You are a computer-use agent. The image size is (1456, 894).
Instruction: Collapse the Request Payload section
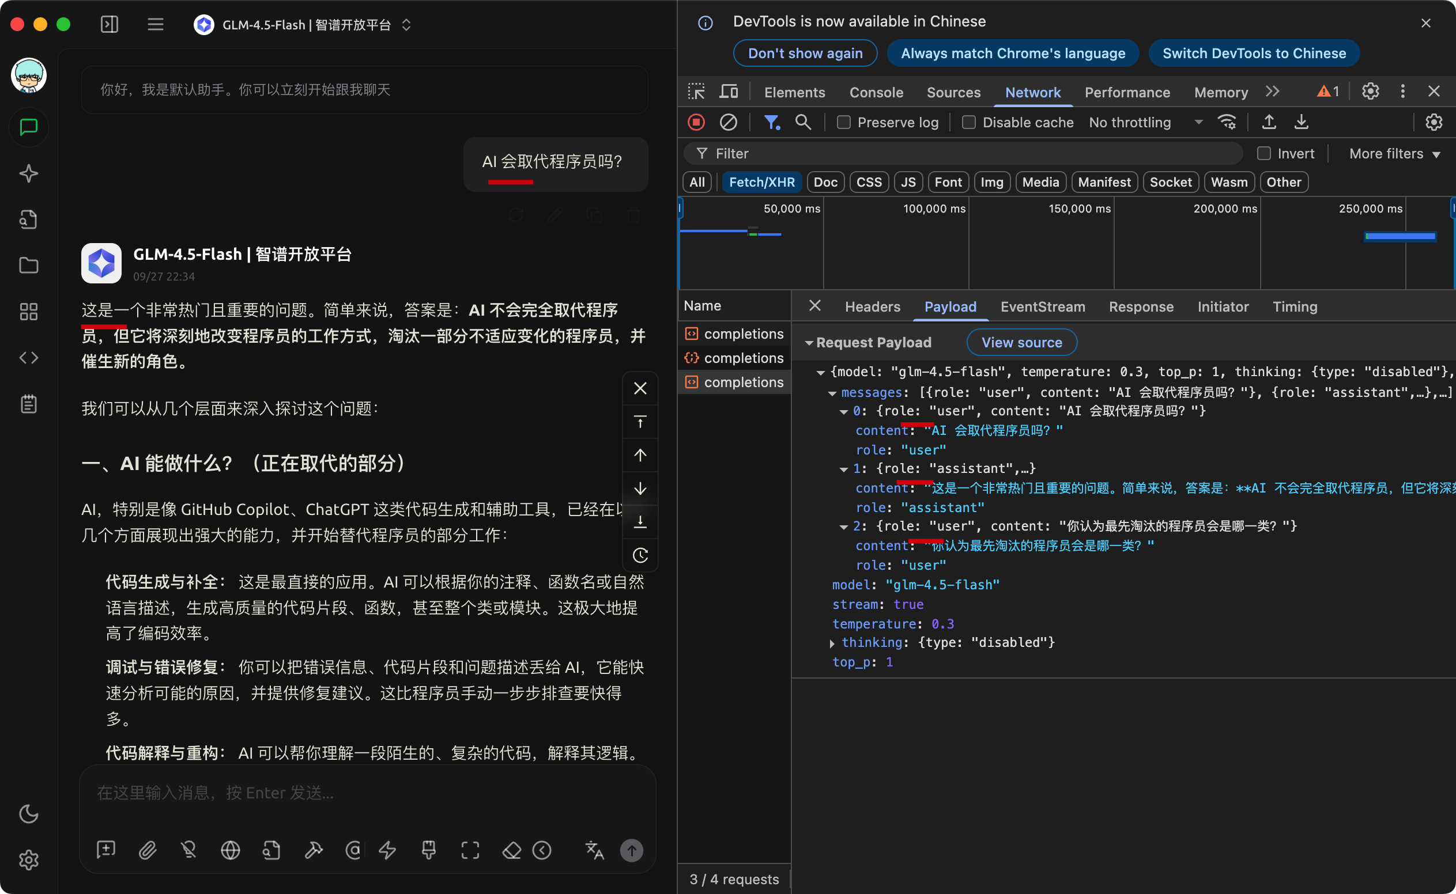pos(809,343)
